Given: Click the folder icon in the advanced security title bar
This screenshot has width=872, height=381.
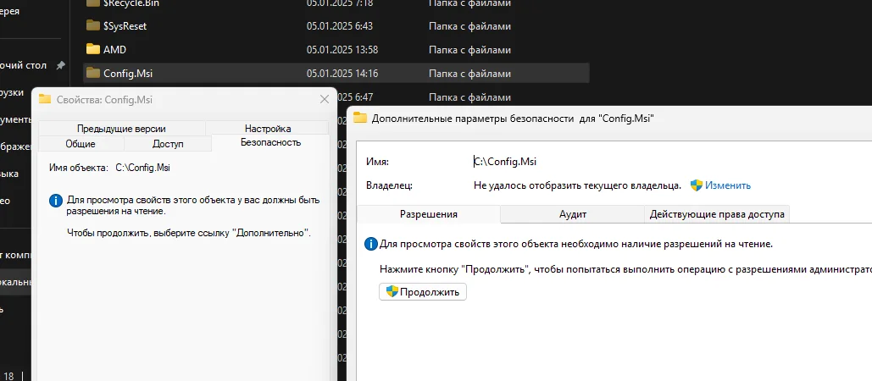Looking at the screenshot, I should point(360,118).
